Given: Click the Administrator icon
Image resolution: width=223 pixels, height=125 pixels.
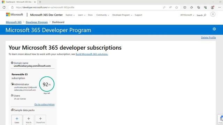Looking at the screenshot, I should tap(13, 84).
